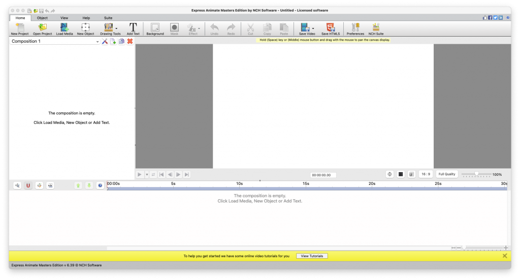
Task: Switch to the Home tab
Action: click(20, 18)
